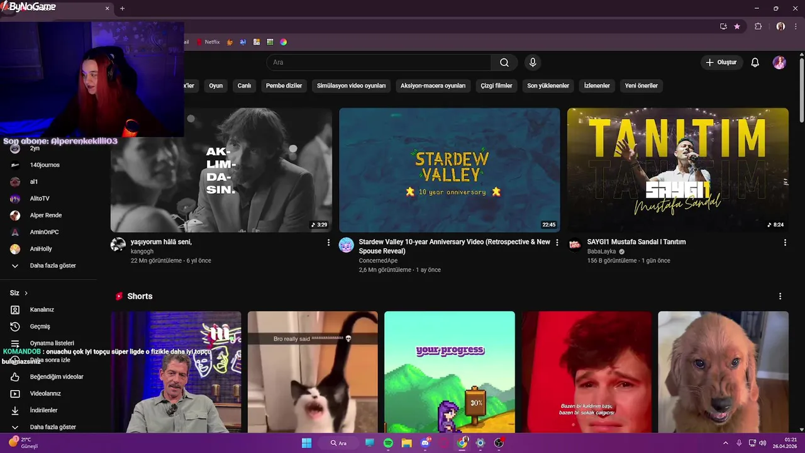Open the Stardew Valley anniversary video thumbnail

point(449,170)
